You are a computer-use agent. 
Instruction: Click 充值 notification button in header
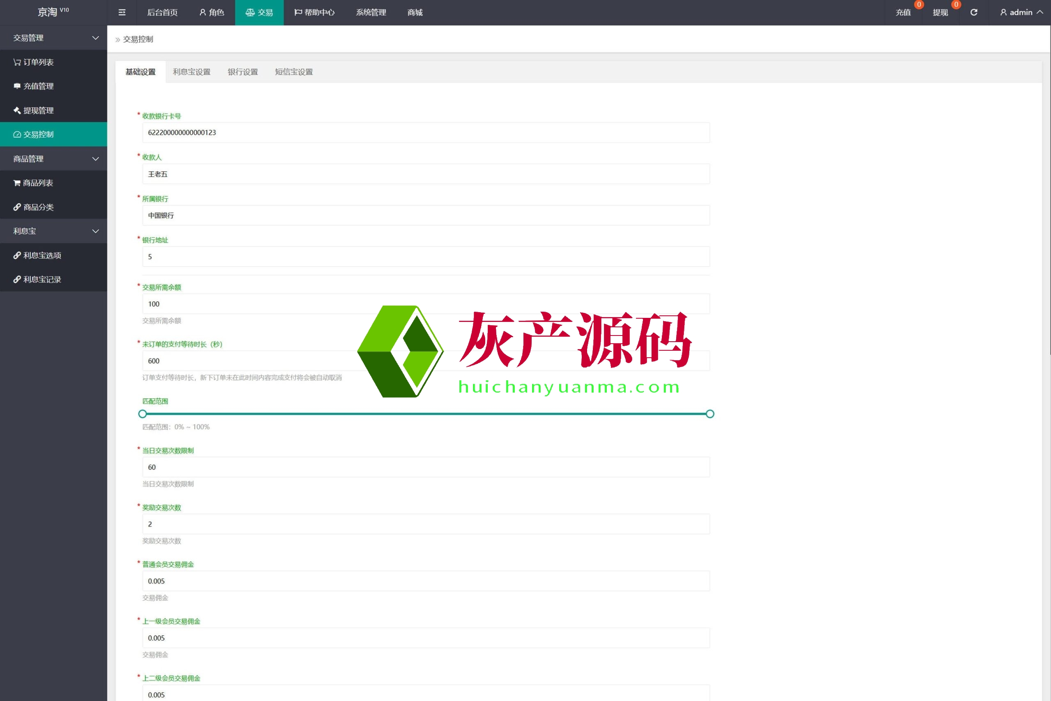tap(903, 12)
